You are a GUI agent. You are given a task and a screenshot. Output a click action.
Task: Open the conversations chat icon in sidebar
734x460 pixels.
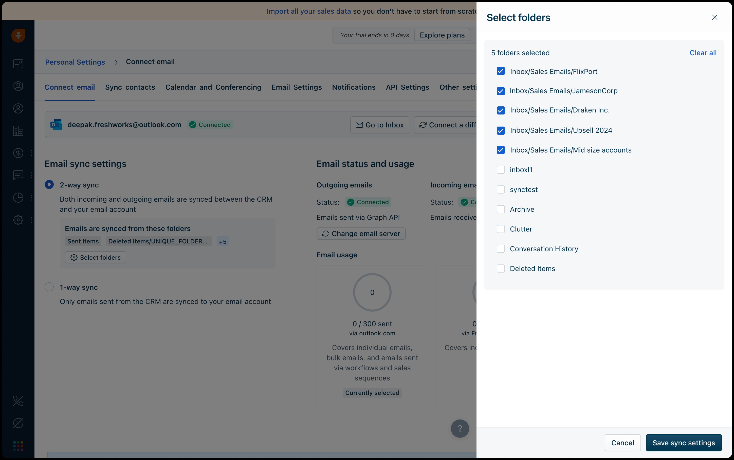click(x=18, y=175)
